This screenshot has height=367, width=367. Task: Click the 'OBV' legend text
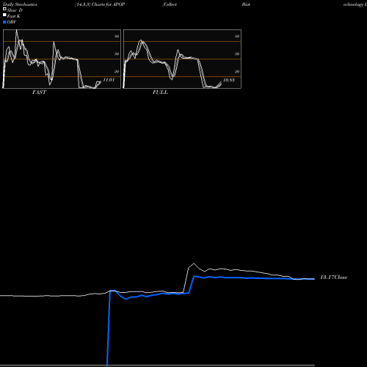pyautogui.click(x=12, y=22)
